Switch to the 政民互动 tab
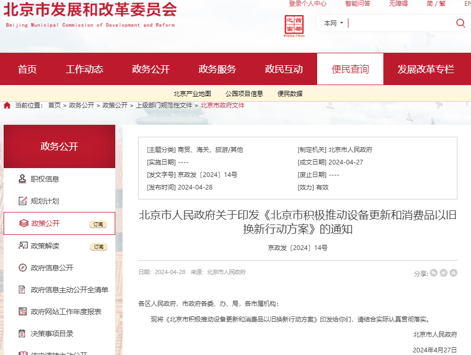The height and width of the screenshot is (355, 471). pos(284,68)
